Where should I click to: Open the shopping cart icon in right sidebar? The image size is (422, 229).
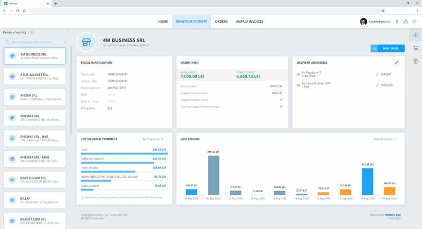click(415, 48)
